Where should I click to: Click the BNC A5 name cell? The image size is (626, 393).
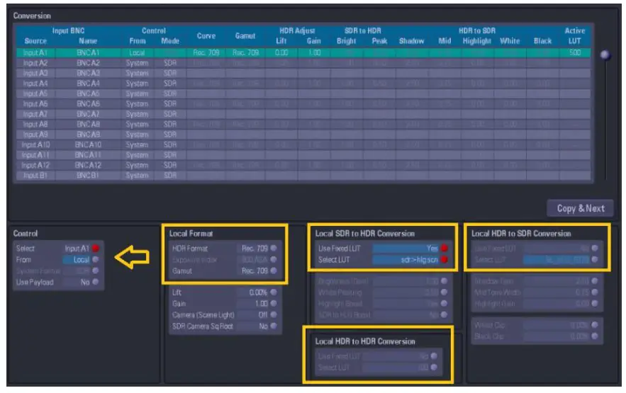[88, 93]
